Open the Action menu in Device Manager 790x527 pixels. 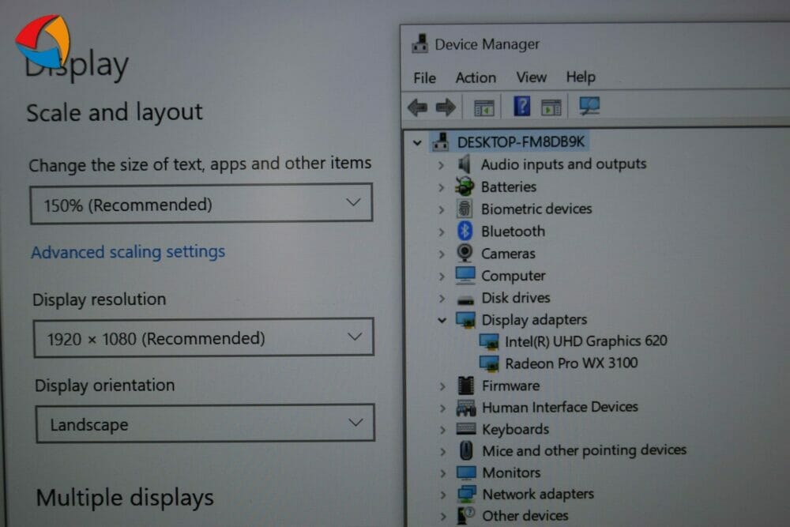[476, 77]
